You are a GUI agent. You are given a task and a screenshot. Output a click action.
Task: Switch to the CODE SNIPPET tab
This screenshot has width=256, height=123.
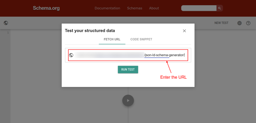tap(141, 39)
